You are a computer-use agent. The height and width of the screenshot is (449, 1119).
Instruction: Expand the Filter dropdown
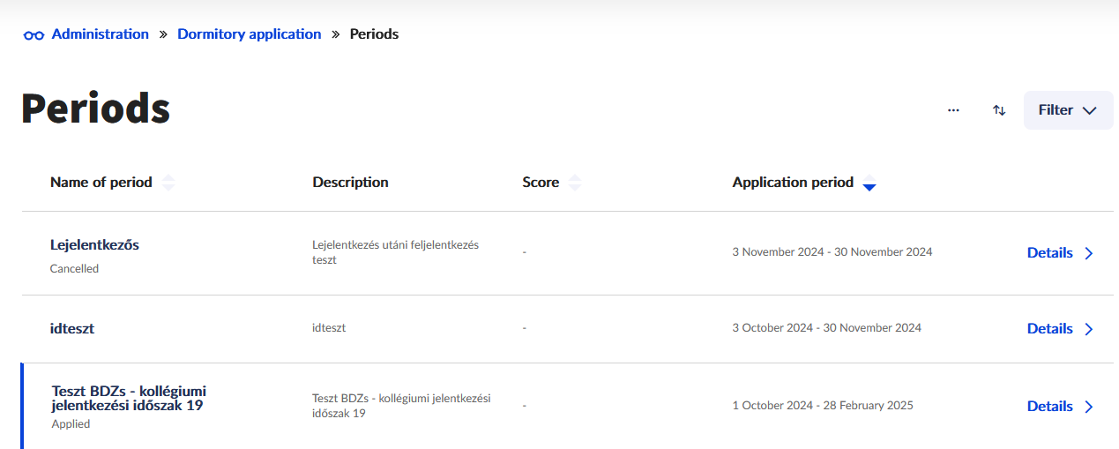(x=1068, y=110)
